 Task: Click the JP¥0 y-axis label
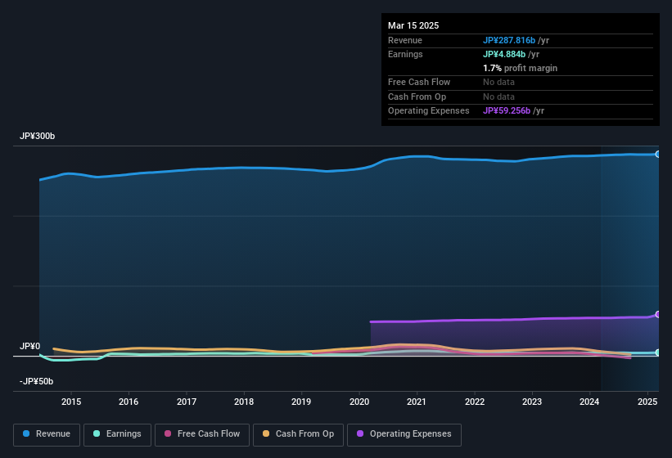[x=30, y=346]
